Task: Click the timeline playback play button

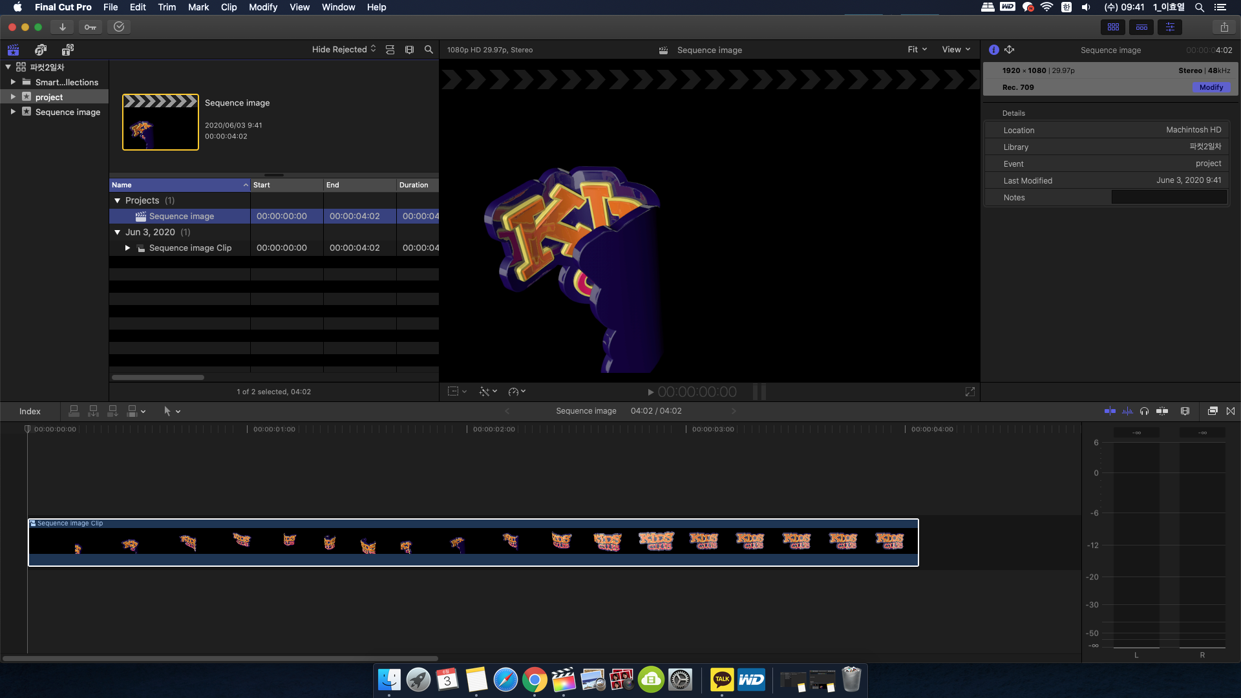Action: (x=650, y=391)
